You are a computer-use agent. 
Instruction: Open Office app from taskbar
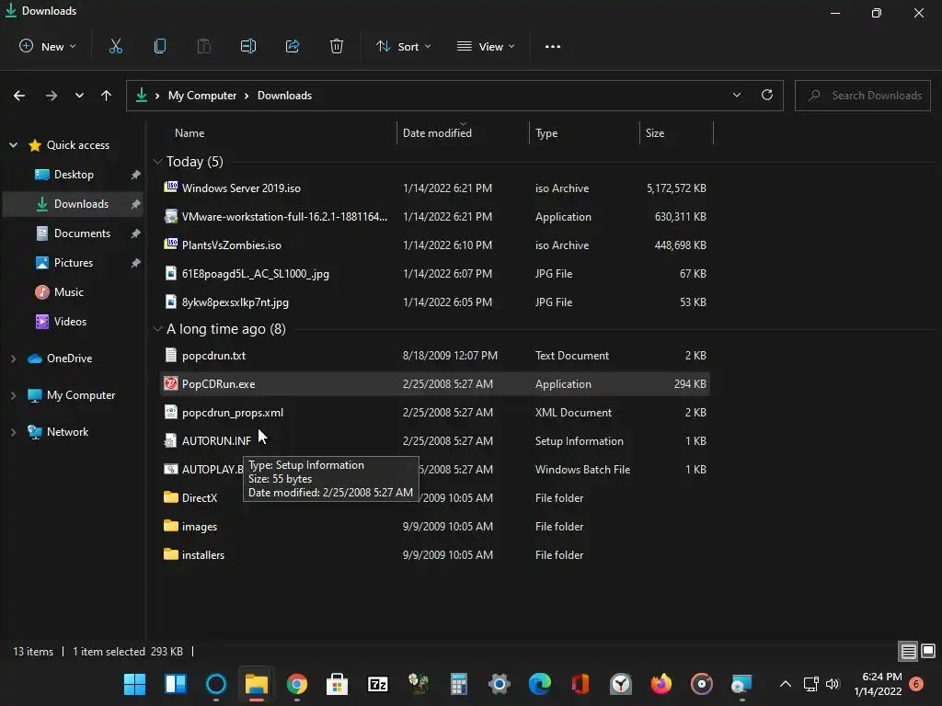pos(580,684)
